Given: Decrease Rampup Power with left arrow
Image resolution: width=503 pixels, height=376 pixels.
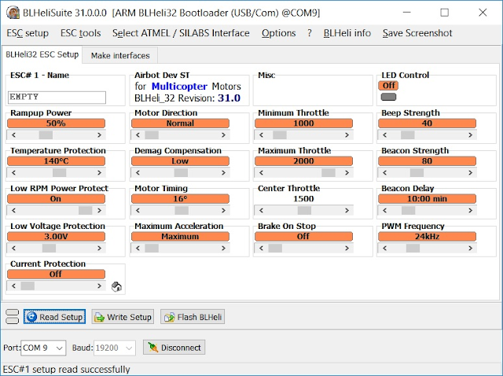Looking at the screenshot, I should tap(13, 135).
